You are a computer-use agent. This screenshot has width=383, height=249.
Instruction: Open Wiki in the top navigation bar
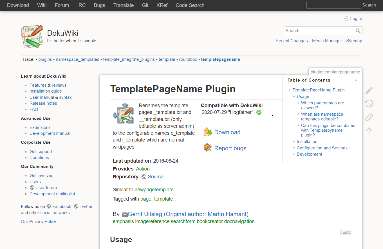[42, 5]
